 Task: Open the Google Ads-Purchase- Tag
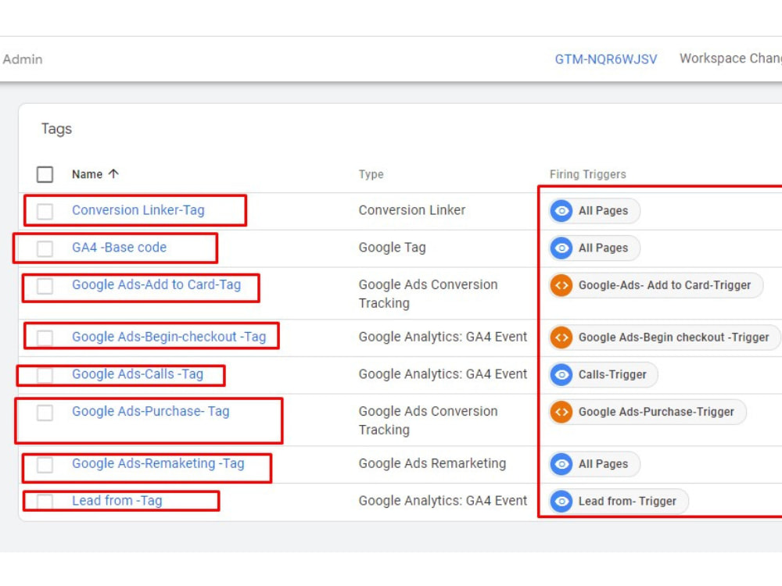pos(151,412)
